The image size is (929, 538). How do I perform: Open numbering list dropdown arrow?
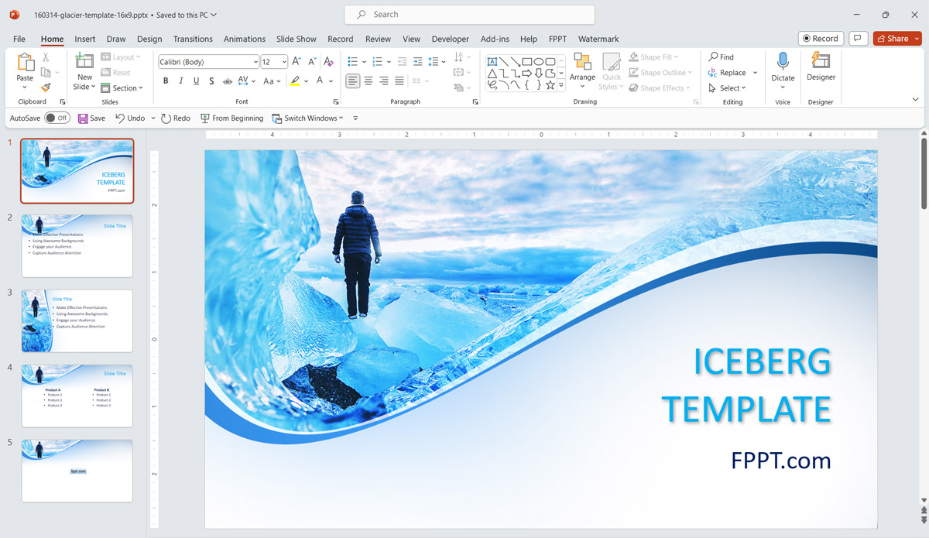point(389,62)
